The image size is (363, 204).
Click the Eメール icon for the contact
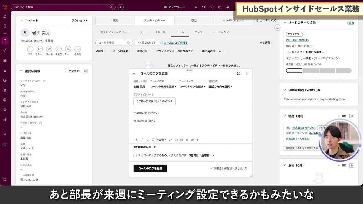pyautogui.click(x=39, y=49)
